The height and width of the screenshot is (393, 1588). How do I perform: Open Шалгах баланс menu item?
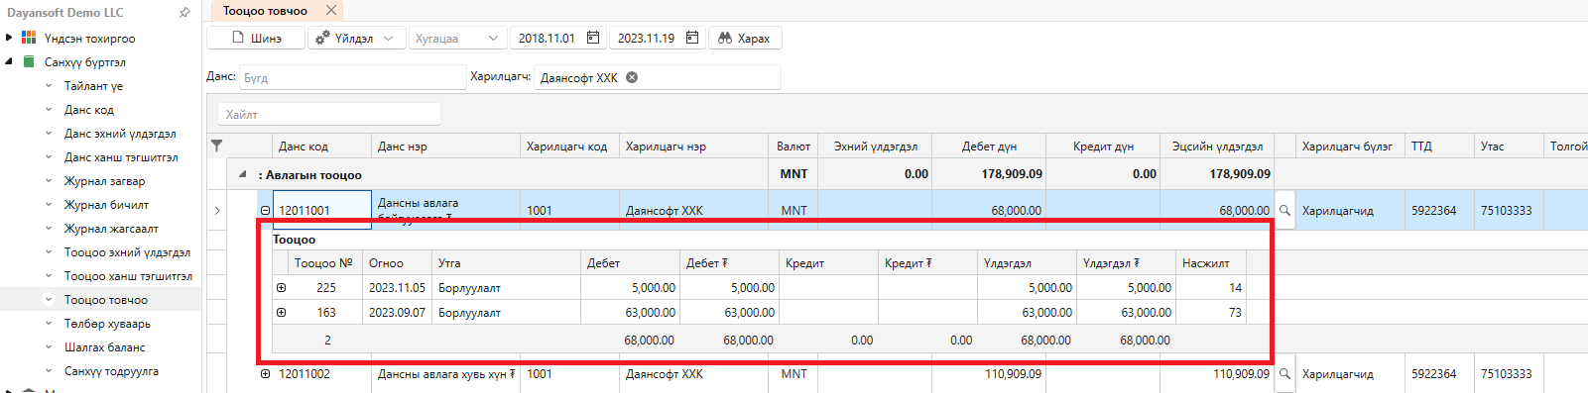coord(104,347)
